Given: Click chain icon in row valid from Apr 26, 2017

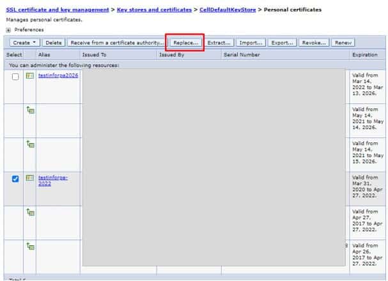Looking at the screenshot, I should click(x=31, y=247).
